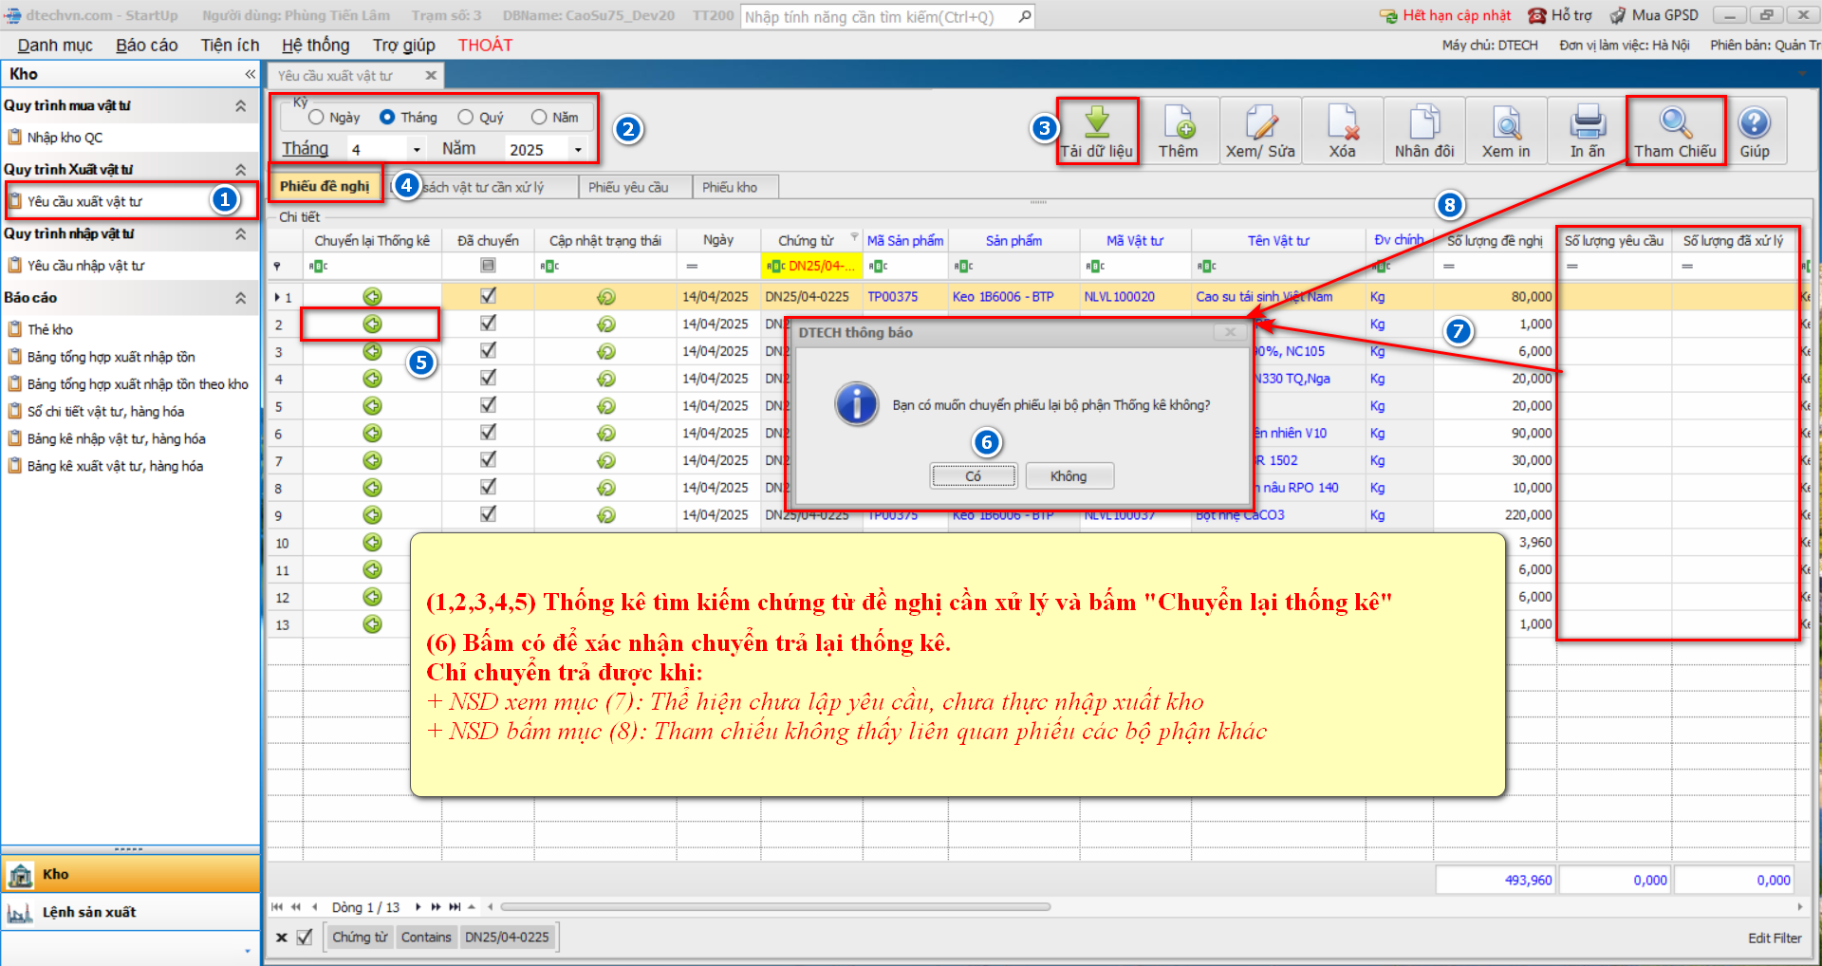Viewport: 1822px width, 966px height.
Task: Click Có to confirm the transfer
Action: tap(973, 476)
